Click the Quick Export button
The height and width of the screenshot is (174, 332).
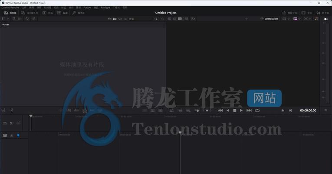289,13
